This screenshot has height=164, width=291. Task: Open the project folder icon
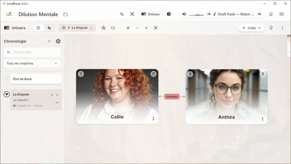coord(66,14)
